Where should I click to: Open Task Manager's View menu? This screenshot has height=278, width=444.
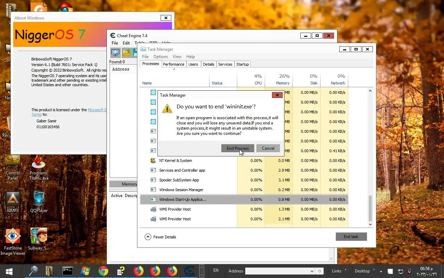coord(177,57)
